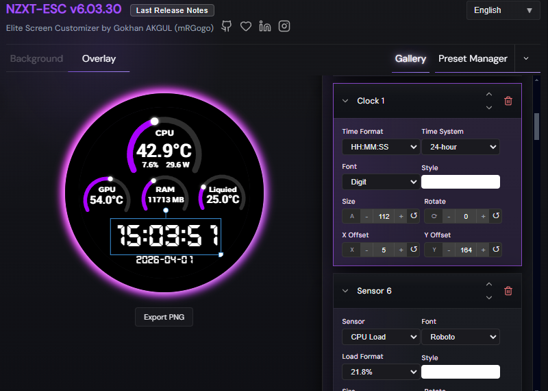
Task: Increase Clock 1 X Offset
Action: pyautogui.click(x=401, y=250)
